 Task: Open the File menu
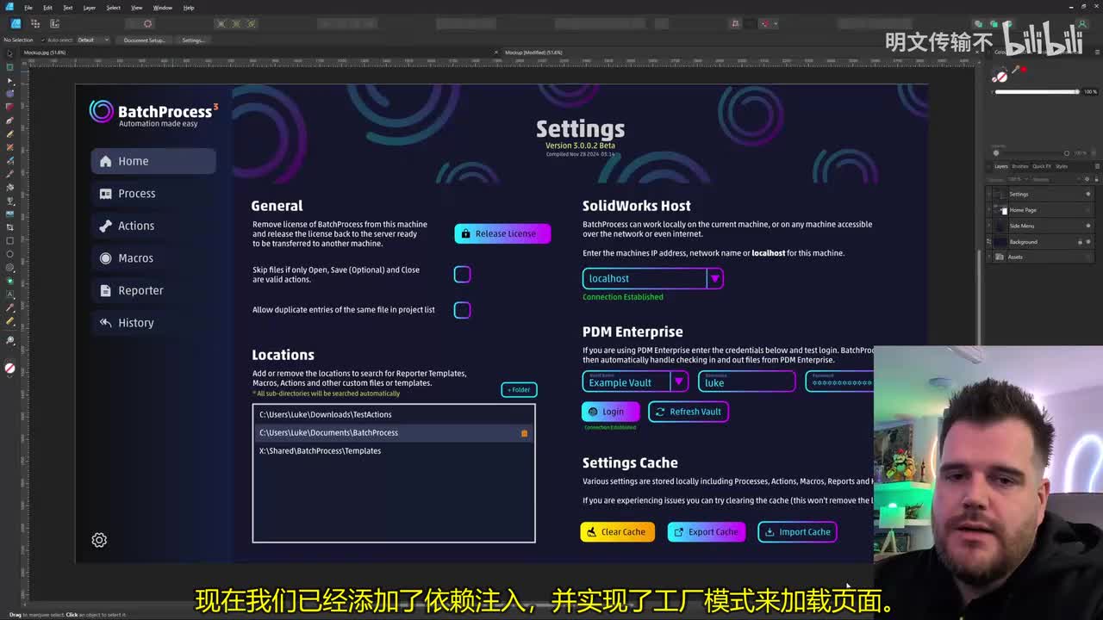pos(28,8)
